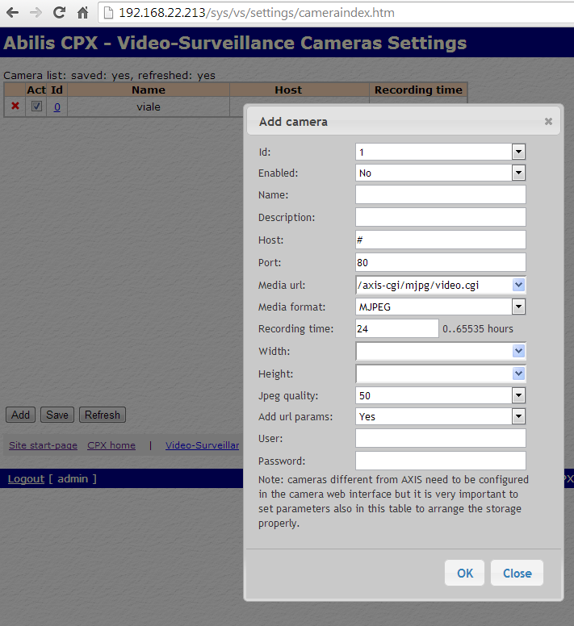Go back using browser back arrow
574x626 pixels.
pos(13,13)
